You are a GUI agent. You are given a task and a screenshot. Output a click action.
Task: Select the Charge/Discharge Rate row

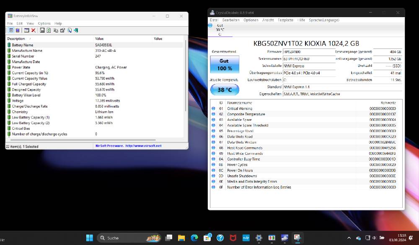click(x=95, y=106)
